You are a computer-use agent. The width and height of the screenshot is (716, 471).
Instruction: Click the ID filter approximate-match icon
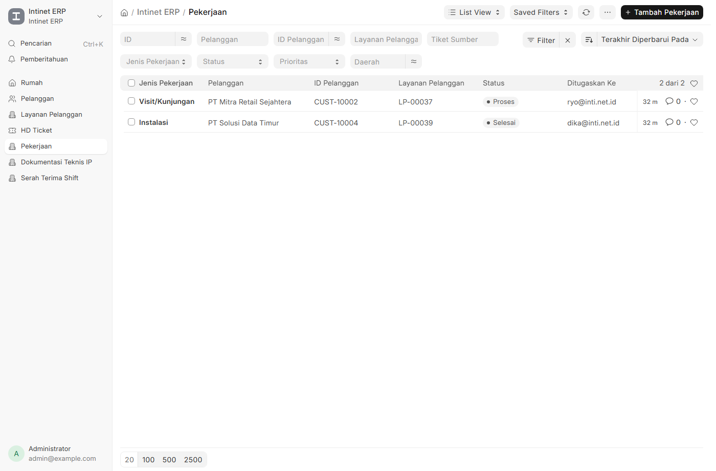[184, 39]
